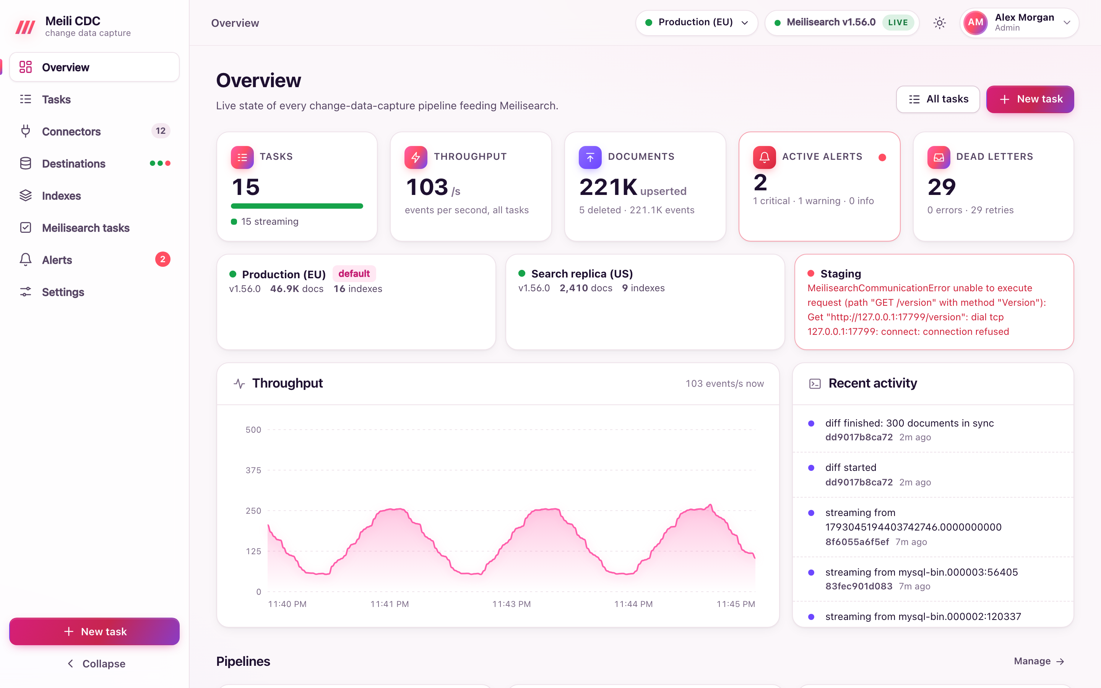Click task id 8f6055a6f5ef in activity

[857, 542]
